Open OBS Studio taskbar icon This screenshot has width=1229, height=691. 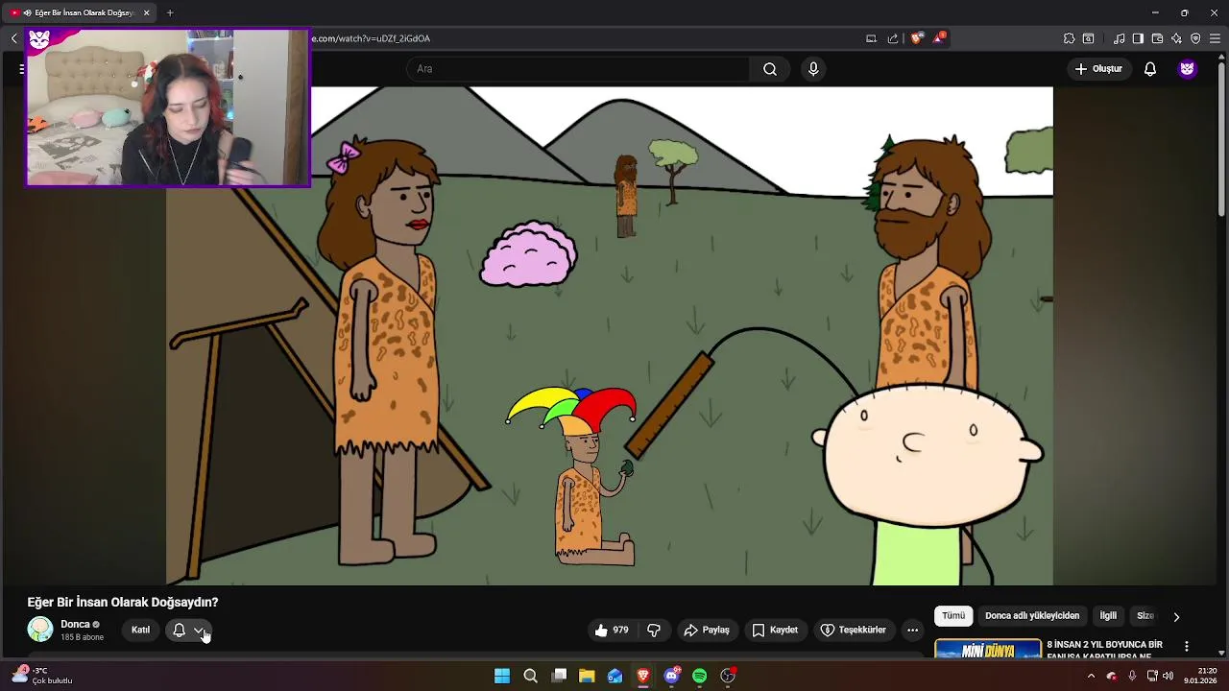[x=728, y=676]
